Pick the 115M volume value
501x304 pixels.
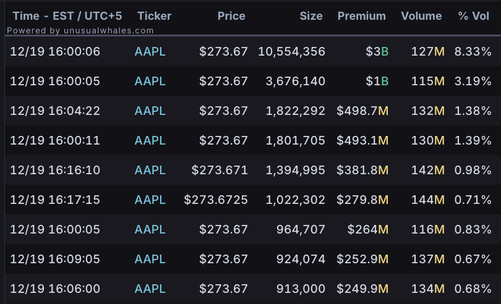428,81
